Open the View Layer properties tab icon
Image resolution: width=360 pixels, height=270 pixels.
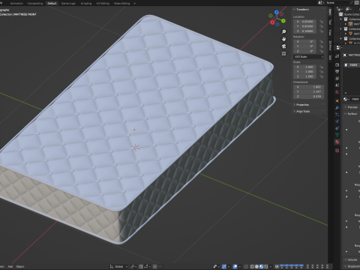click(337, 79)
